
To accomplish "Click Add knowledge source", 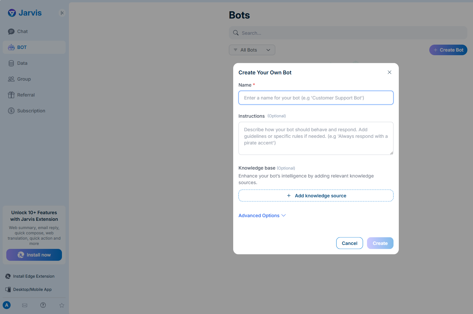I will click(316, 195).
